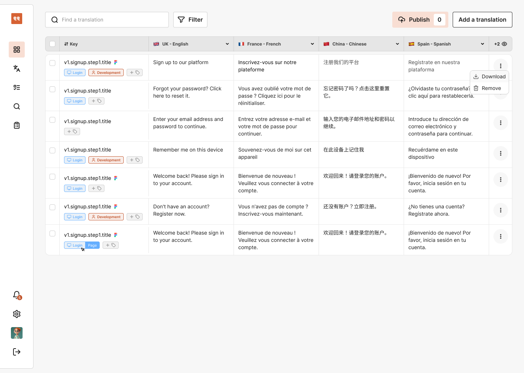Check the 'Sign up to our platform' row checkbox

[52, 63]
